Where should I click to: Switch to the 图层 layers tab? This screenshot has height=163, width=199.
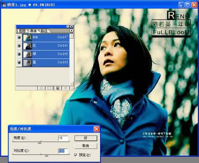coord(22,31)
